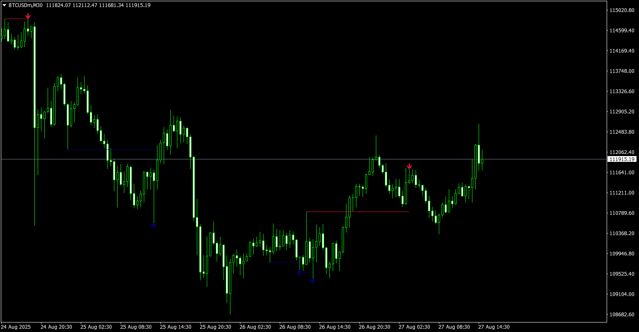Click price axis label 112905.20

coord(622,112)
